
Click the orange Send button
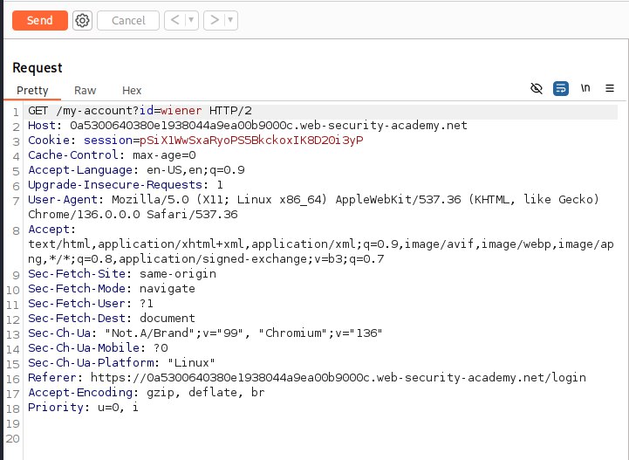pyautogui.click(x=40, y=20)
